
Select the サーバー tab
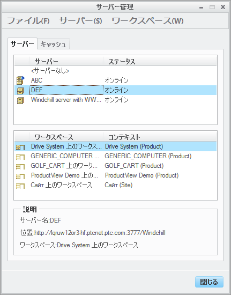pyautogui.click(x=23, y=44)
